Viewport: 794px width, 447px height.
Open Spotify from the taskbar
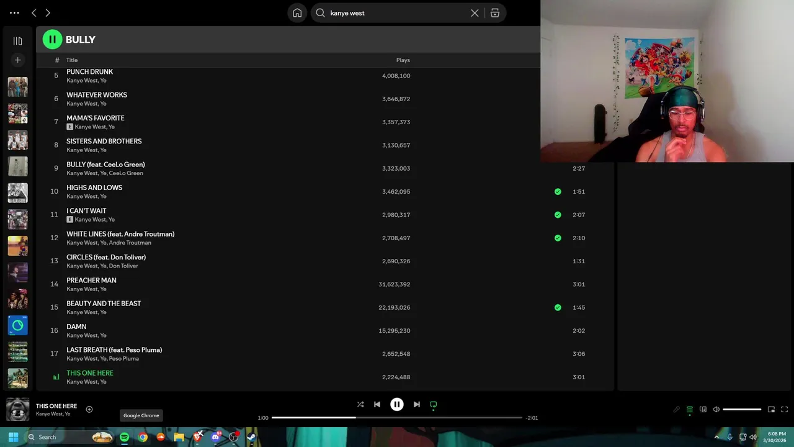tap(125, 437)
